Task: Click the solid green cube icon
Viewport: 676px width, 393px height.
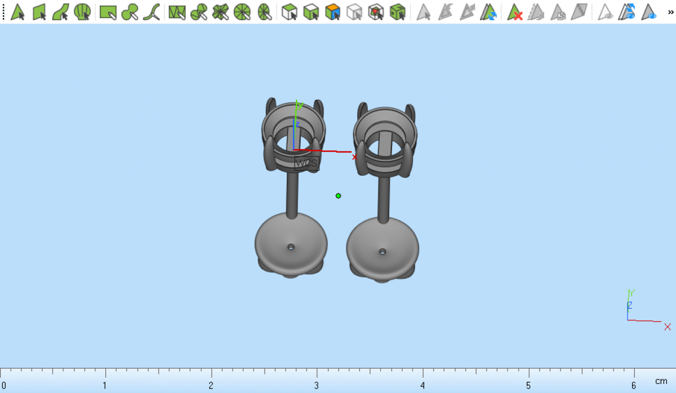Action: point(398,12)
